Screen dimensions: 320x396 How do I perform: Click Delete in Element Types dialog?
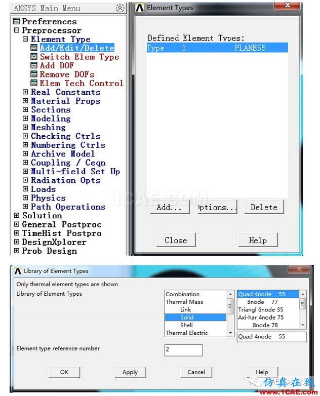click(x=264, y=207)
